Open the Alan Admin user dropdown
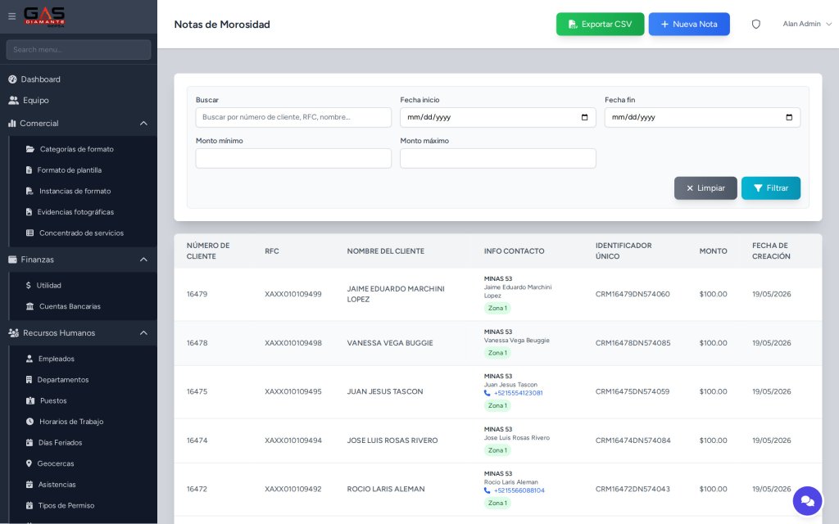The image size is (839, 524). tap(806, 24)
